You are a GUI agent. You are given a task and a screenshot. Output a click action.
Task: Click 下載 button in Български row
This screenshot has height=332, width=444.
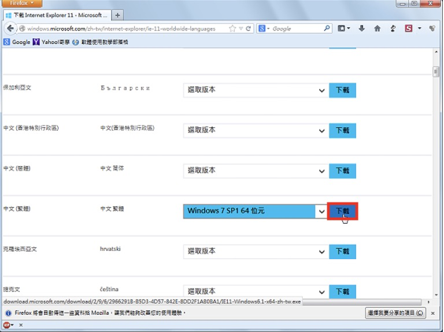342,90
